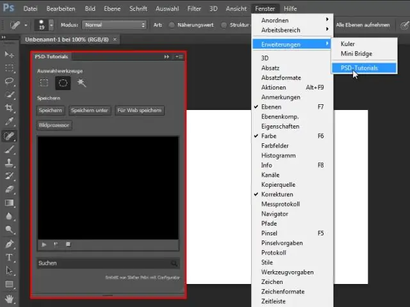Select the Type tool
Screen dimensions: 410x307
pos(10,257)
